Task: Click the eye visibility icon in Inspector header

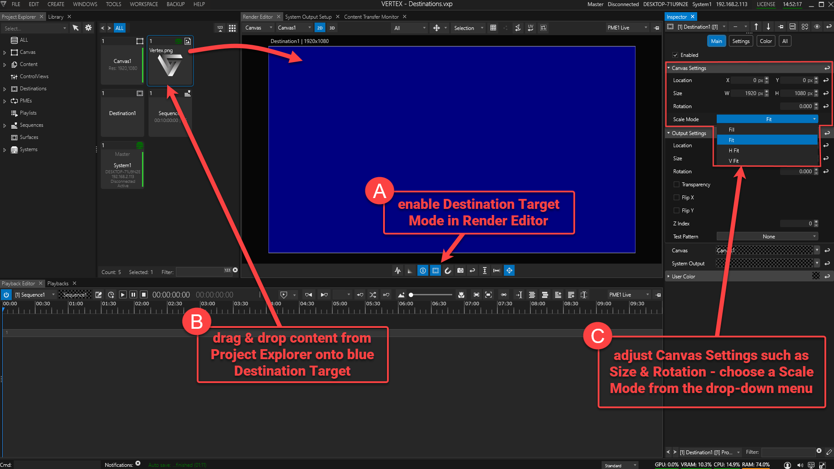Action: coord(817,26)
